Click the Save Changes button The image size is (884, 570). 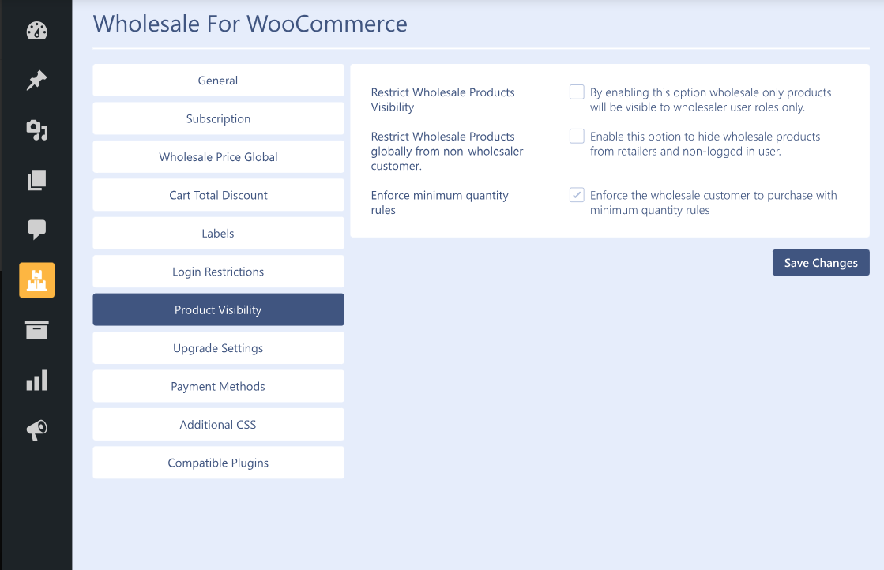pyautogui.click(x=821, y=262)
